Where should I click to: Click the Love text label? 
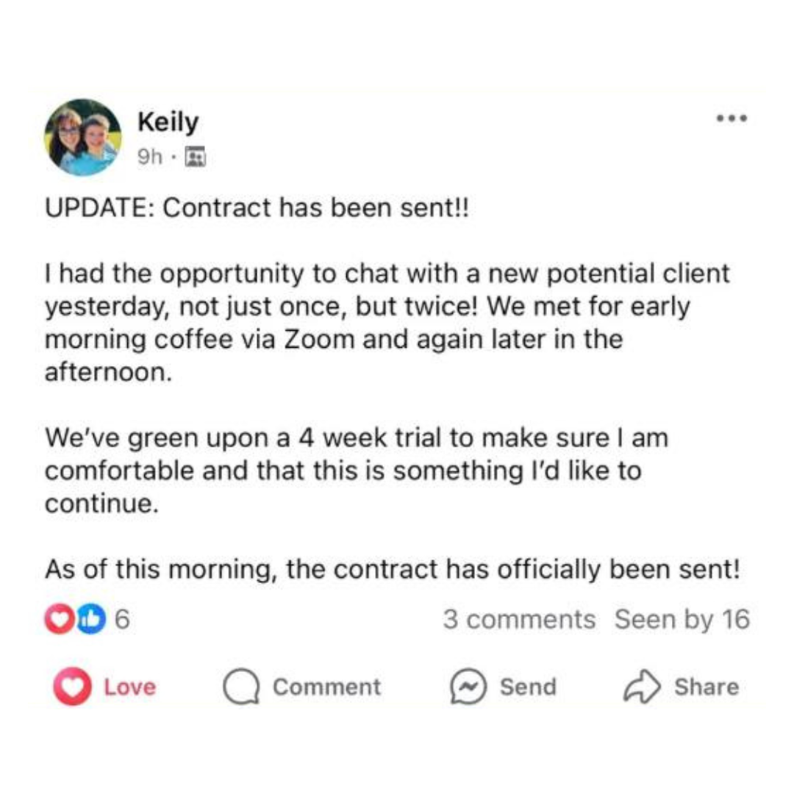129,687
